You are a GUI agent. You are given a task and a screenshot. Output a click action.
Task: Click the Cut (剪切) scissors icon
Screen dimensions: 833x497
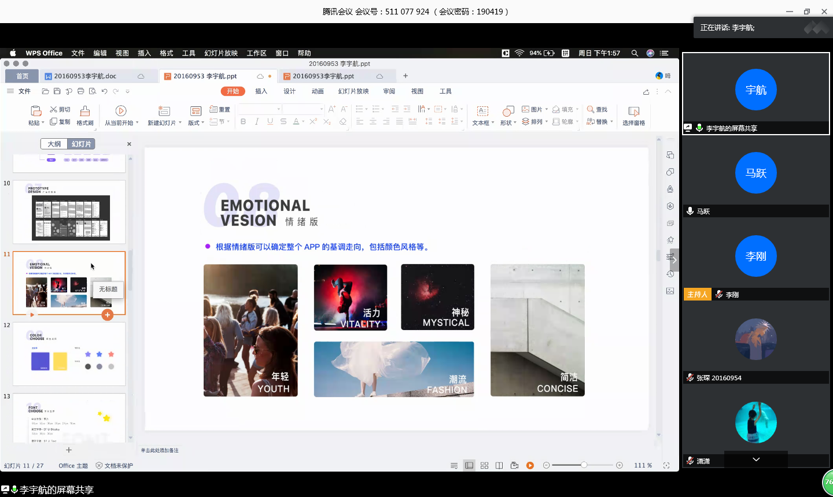[53, 109]
